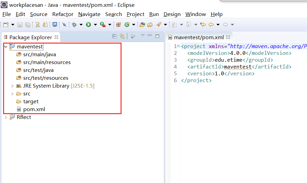Image resolution: width=307 pixels, height=183 pixels.
Task: Click the Skip All Breakpoints icon
Action: pos(64,25)
